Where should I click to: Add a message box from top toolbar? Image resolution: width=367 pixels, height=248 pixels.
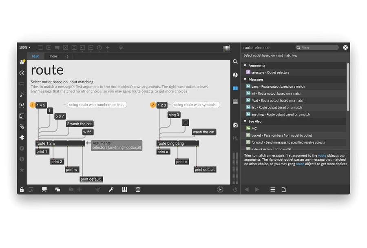pos(49,48)
